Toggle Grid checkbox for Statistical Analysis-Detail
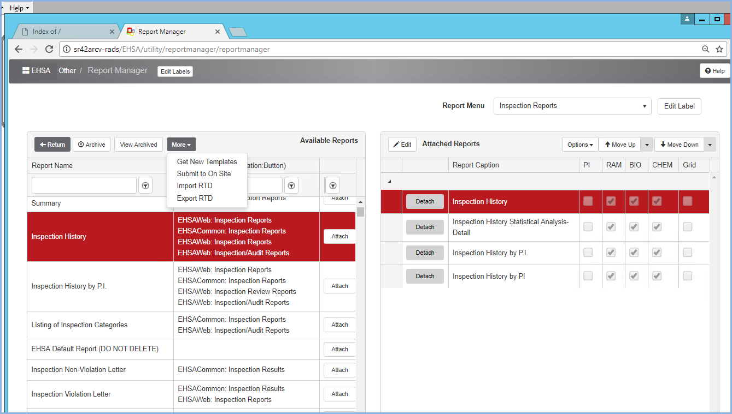 (687, 227)
